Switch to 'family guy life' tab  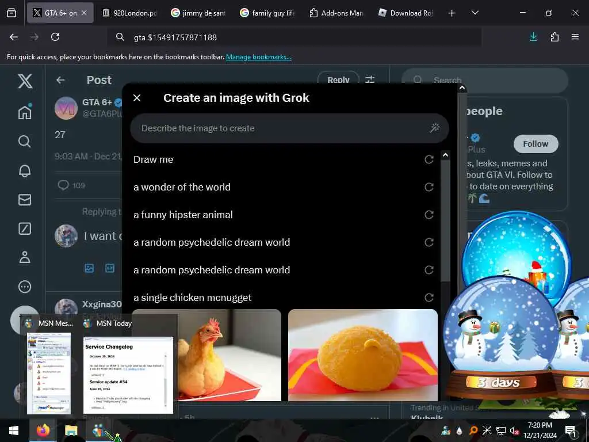click(267, 13)
